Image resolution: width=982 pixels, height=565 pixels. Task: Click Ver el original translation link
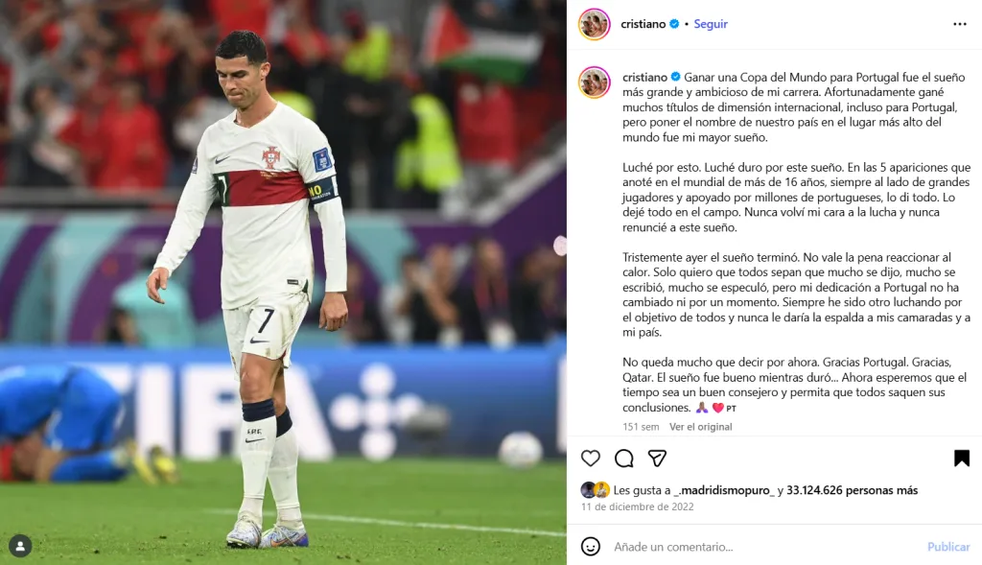click(x=700, y=427)
